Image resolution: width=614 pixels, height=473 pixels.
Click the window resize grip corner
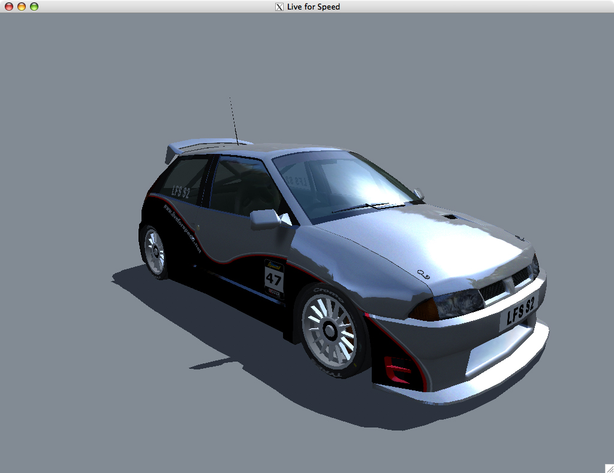tap(609, 468)
